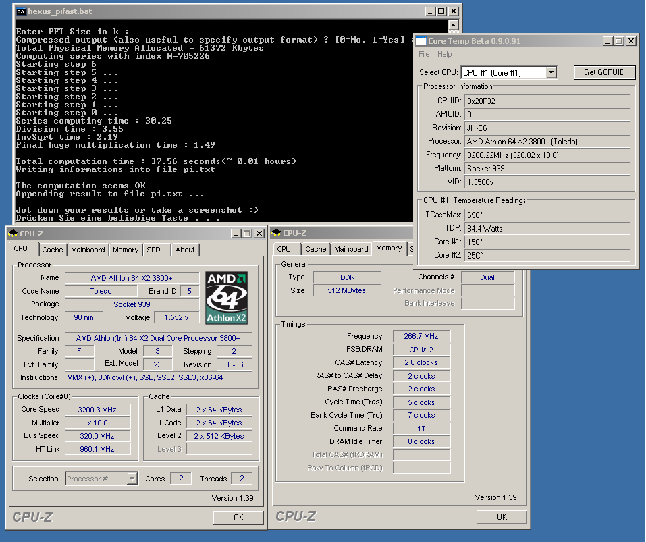Viewport: 646px width, 542px height.
Task: Click the Name value AMD Athlon 64 X2 3800+
Action: 132,278
